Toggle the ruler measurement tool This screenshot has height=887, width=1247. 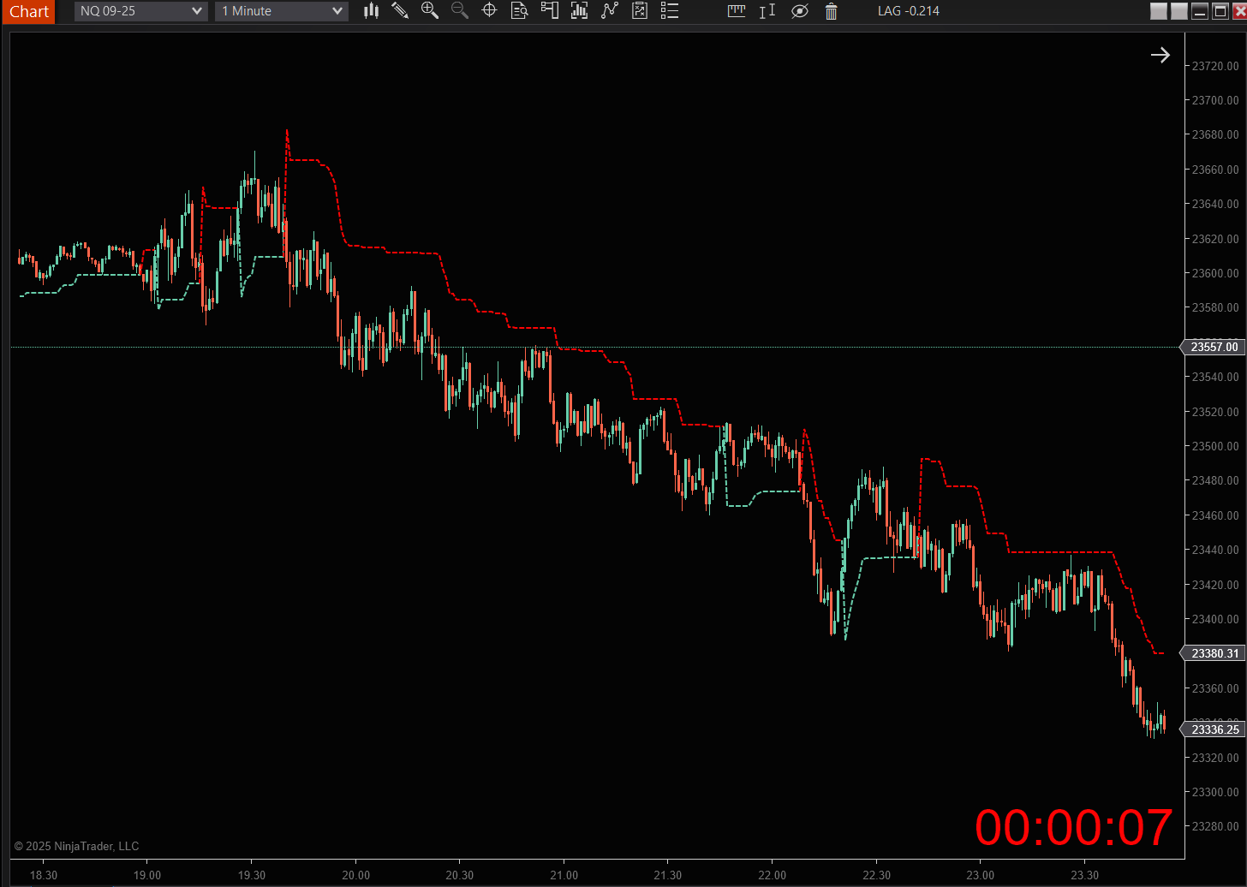pos(737,11)
